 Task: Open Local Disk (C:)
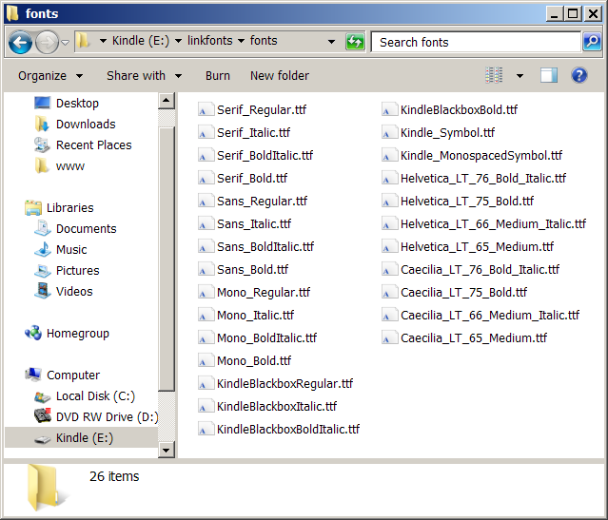85,396
